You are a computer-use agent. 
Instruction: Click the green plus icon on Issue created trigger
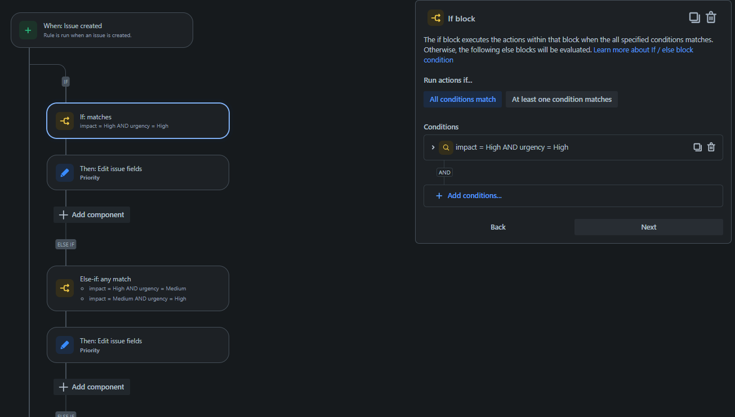pyautogui.click(x=27, y=30)
